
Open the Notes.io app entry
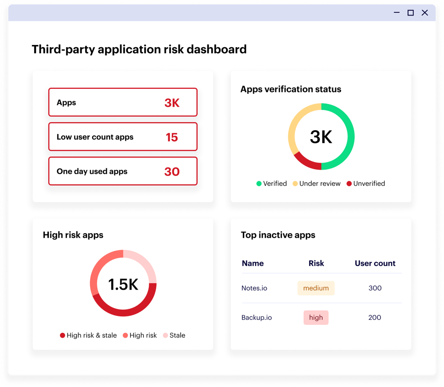[254, 288]
